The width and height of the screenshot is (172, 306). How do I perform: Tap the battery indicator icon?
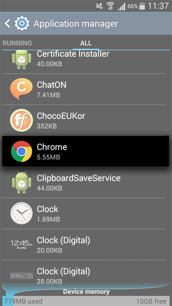142,6
